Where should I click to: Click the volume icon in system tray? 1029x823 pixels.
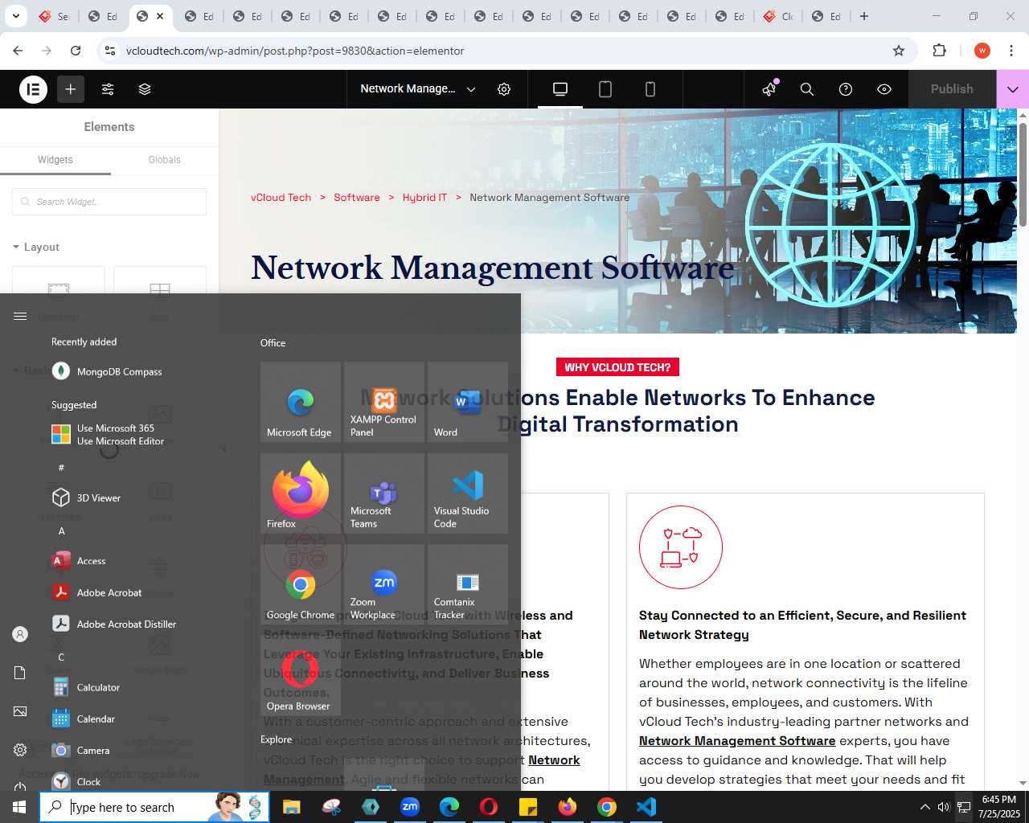pyautogui.click(x=943, y=807)
